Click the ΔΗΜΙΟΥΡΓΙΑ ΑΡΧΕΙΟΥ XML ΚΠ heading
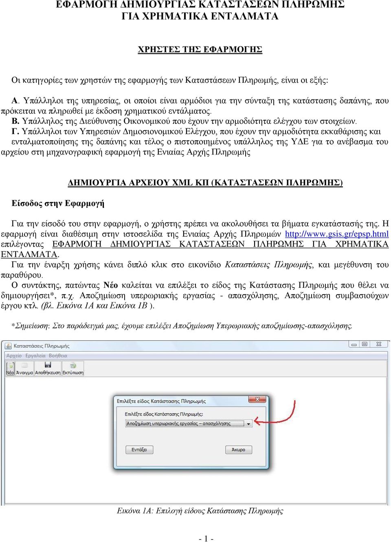 click(x=205, y=183)
